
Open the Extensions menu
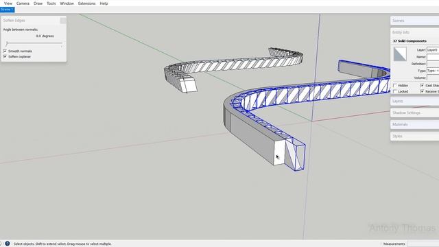(86, 3)
